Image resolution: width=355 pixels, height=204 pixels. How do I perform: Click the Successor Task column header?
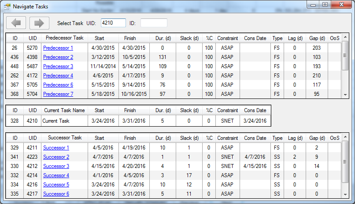coord(64,138)
